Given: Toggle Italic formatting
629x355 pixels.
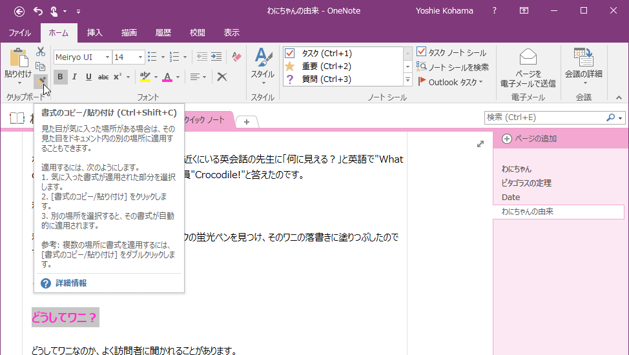Looking at the screenshot, I should 74,77.
